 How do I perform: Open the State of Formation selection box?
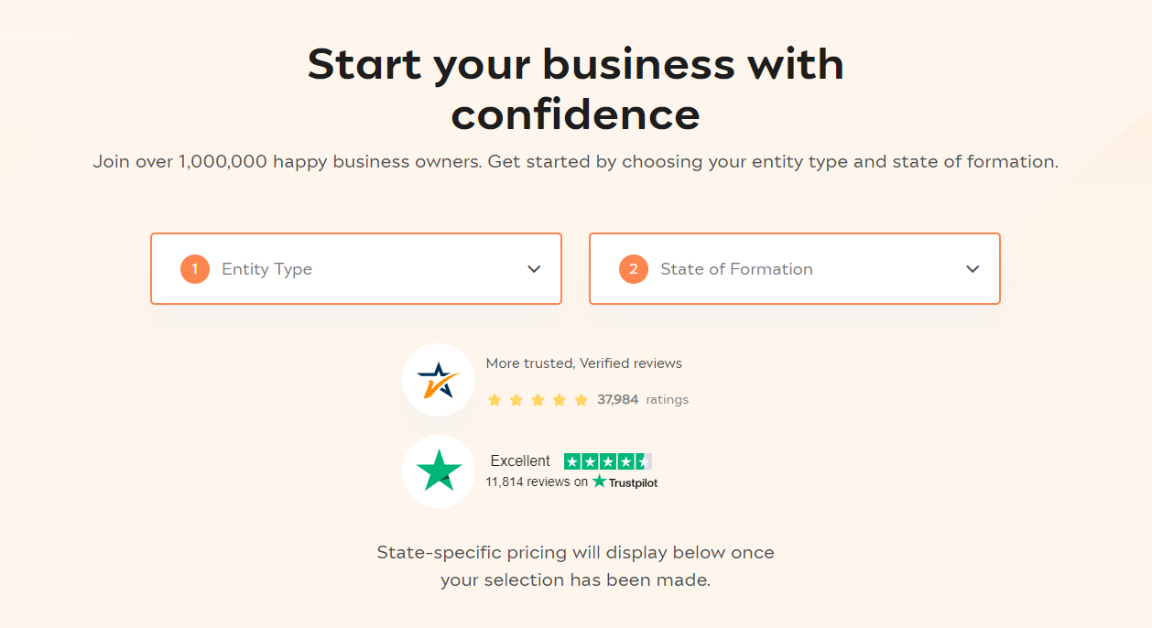click(x=794, y=269)
